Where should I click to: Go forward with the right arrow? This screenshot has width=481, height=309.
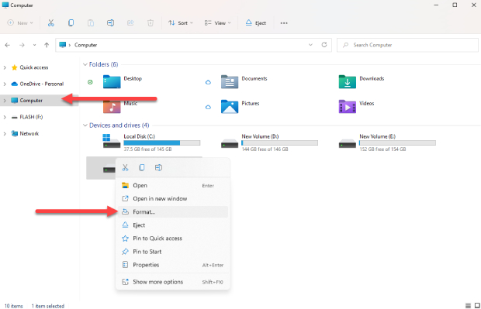click(x=22, y=45)
